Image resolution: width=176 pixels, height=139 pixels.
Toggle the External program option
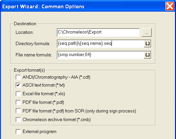[18, 132]
